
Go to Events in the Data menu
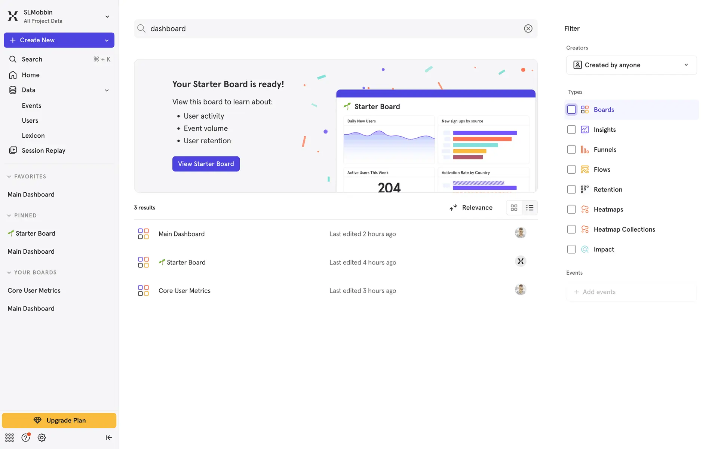coord(31,106)
